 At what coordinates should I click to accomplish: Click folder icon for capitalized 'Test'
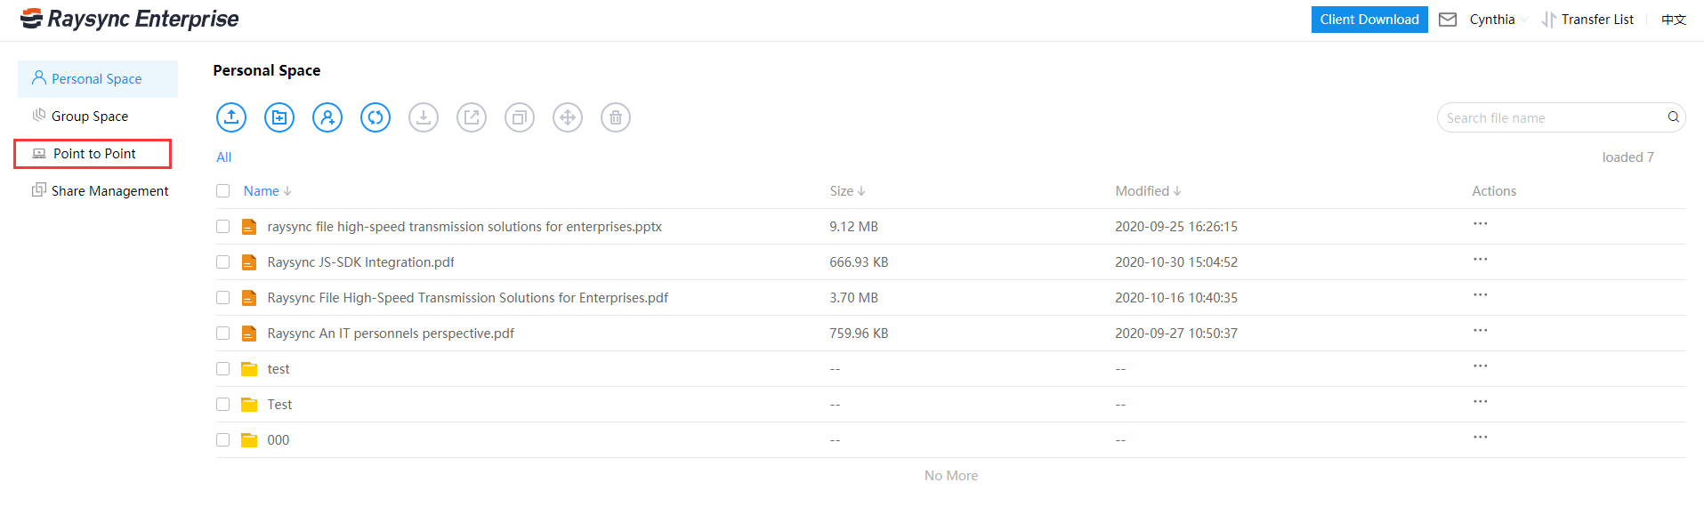click(249, 405)
